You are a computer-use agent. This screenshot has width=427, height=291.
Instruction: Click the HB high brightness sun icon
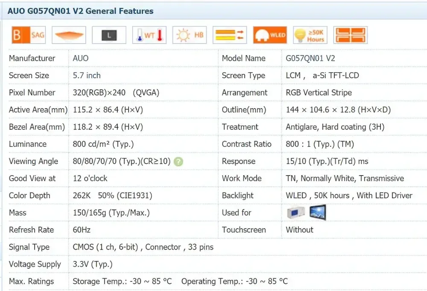[x=189, y=35]
